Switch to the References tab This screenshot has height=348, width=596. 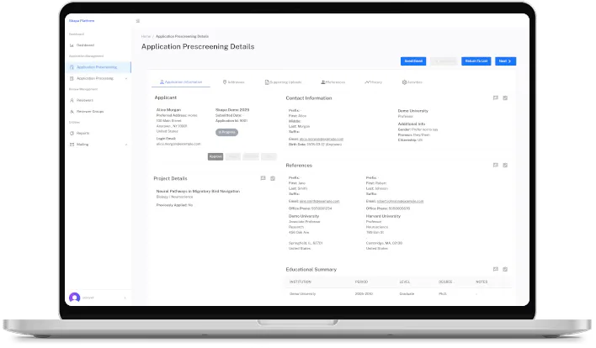[333, 82]
